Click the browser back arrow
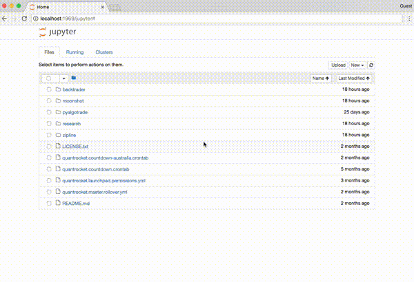414x282 pixels. [5, 19]
